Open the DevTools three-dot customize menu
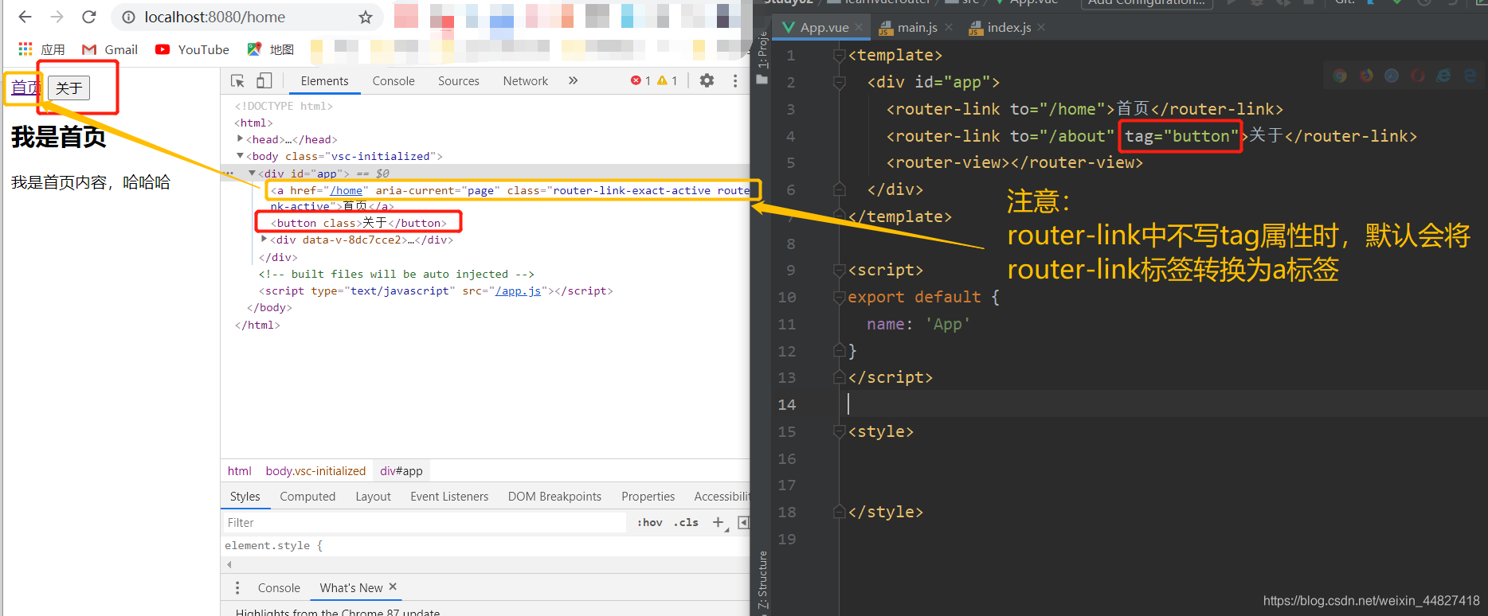 (735, 80)
